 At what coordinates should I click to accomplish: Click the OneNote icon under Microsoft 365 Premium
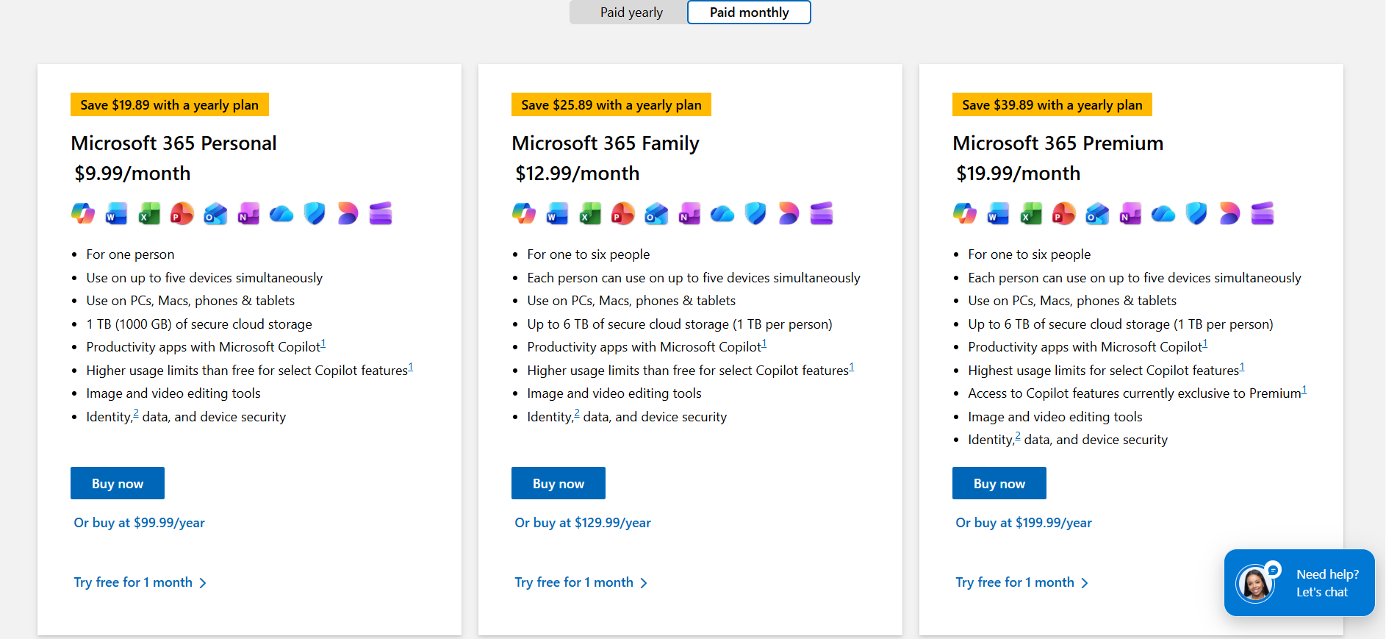point(1130,214)
